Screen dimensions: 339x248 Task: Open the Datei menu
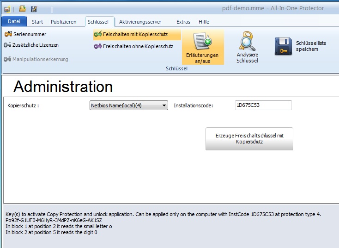click(x=14, y=22)
